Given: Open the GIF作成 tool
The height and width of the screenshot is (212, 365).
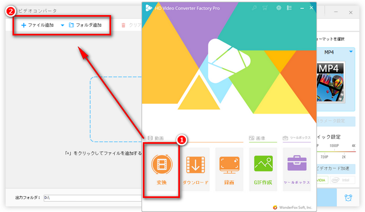Looking at the screenshot, I should click(x=263, y=169).
